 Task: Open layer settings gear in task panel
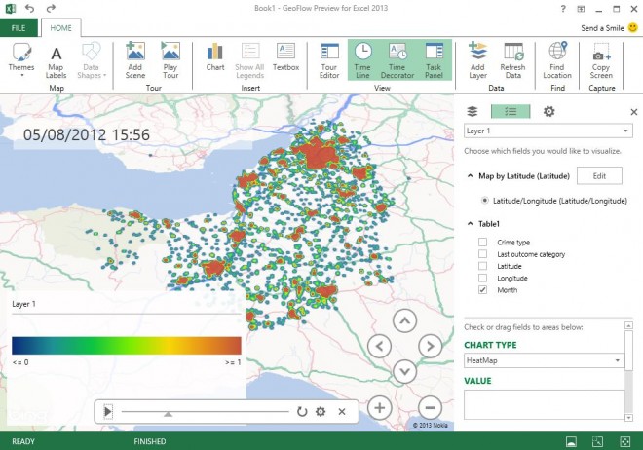click(548, 111)
